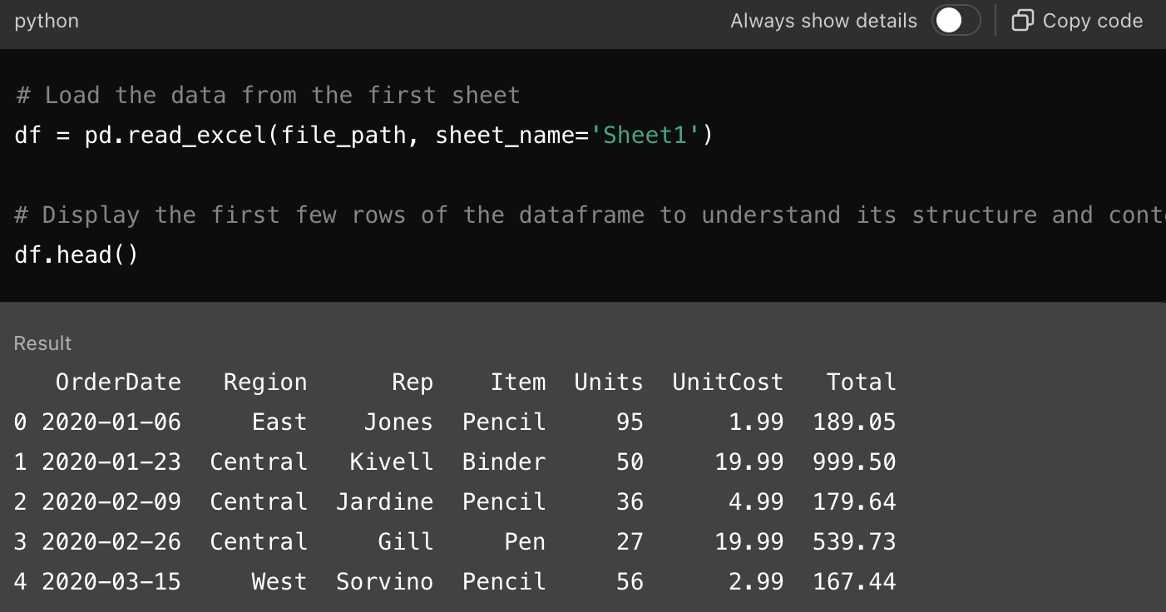Screen dimensions: 1166x612
Task: Click the Load the data comment line
Action: click(x=268, y=95)
